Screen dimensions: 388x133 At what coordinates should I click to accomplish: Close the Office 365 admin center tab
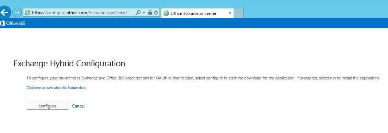(x=230, y=13)
